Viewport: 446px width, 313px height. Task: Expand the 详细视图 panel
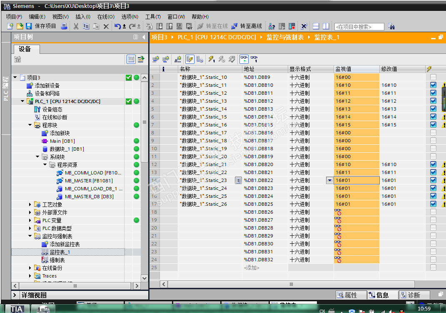(15, 295)
